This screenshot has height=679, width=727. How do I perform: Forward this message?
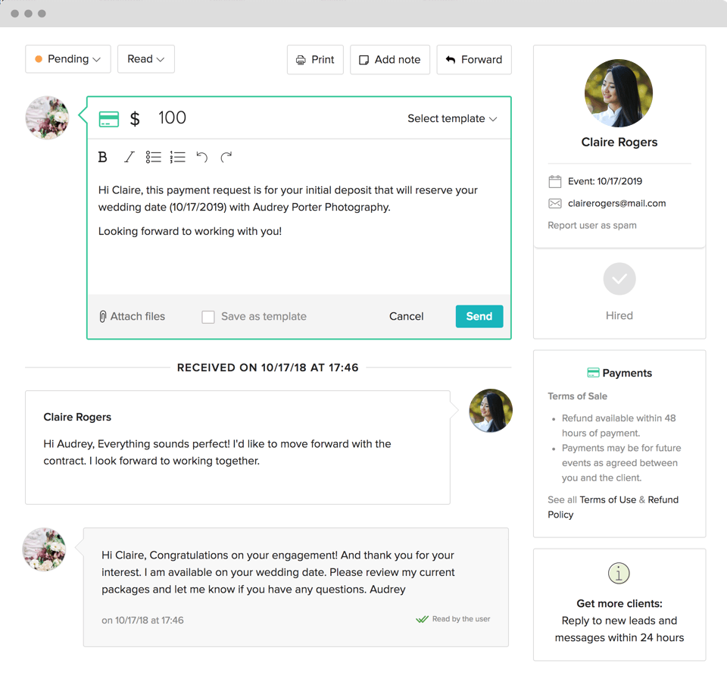473,60
